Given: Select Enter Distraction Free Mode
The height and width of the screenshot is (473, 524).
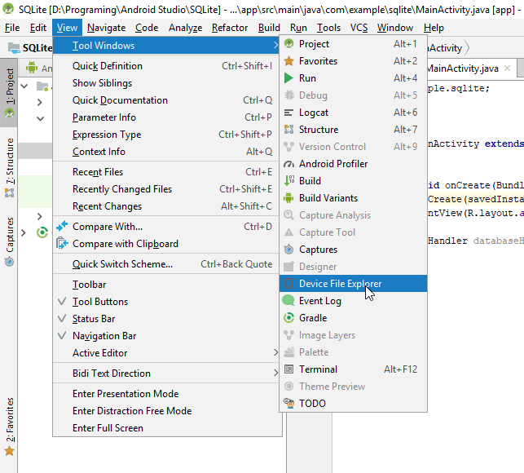Looking at the screenshot, I should (166, 410).
